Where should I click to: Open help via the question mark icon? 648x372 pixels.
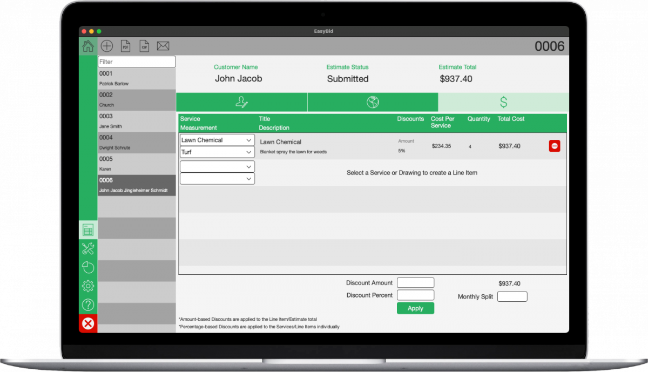(87, 305)
